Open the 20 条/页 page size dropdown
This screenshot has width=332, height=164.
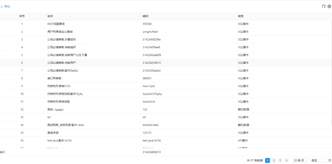click(301, 160)
